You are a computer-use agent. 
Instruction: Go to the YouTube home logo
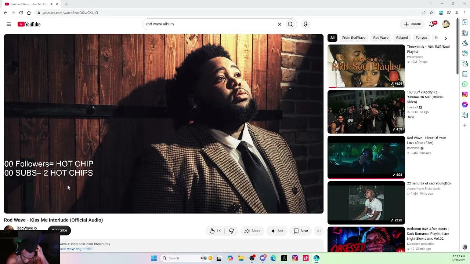click(x=29, y=24)
